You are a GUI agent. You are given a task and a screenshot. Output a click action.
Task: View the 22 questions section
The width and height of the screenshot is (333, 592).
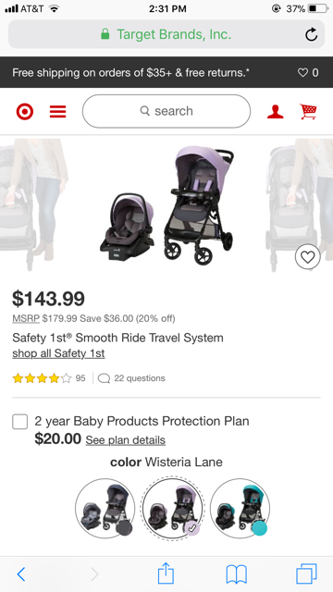[131, 378]
